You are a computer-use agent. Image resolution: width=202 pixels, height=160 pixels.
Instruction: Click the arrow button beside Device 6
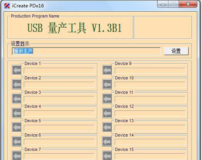[17, 141]
